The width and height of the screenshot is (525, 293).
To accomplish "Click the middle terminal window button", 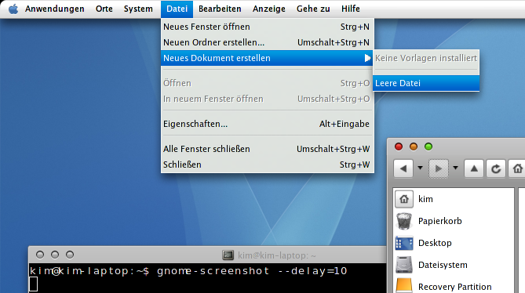I will (55, 255).
